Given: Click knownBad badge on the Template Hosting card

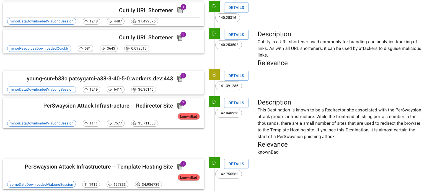Looking at the screenshot, I should tap(188, 178).
